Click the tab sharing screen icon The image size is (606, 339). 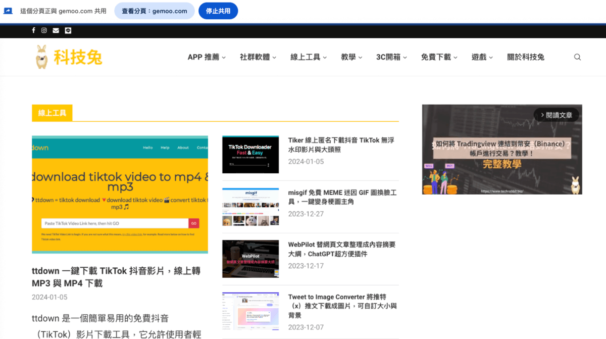click(x=8, y=11)
